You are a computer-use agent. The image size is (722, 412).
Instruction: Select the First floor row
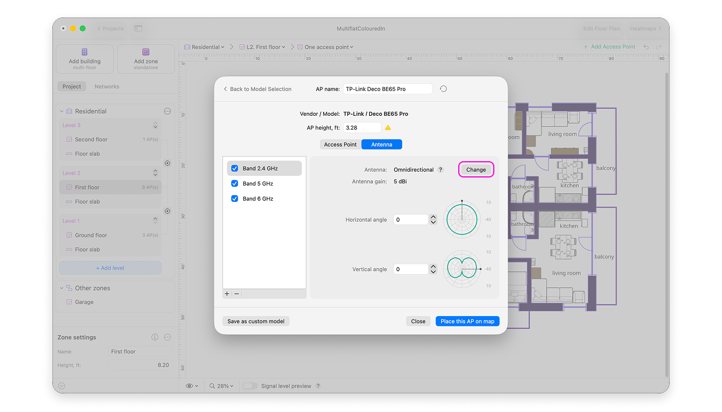(110, 187)
